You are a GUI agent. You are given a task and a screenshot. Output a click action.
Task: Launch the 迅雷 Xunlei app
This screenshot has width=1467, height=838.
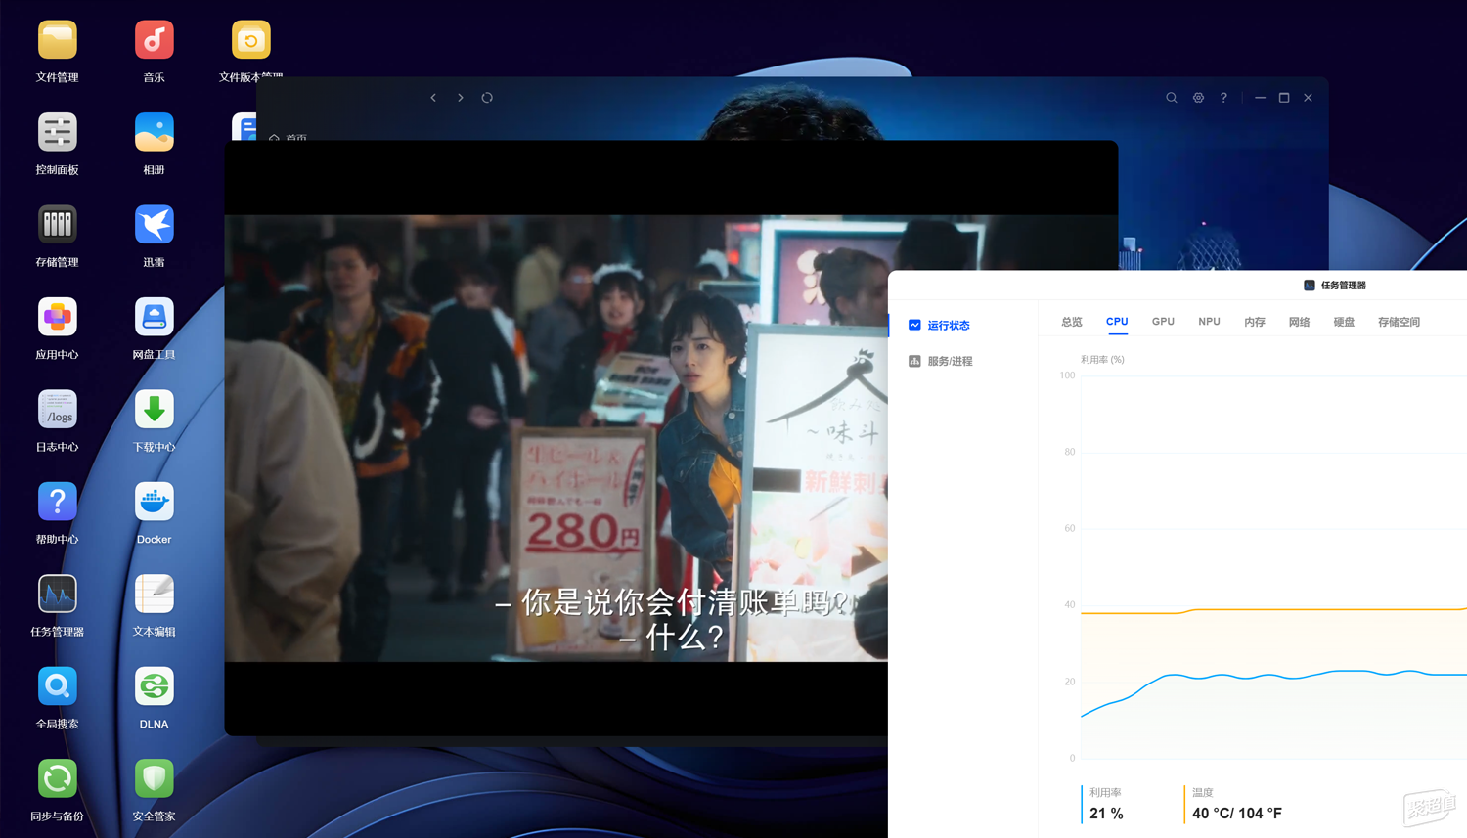[154, 225]
